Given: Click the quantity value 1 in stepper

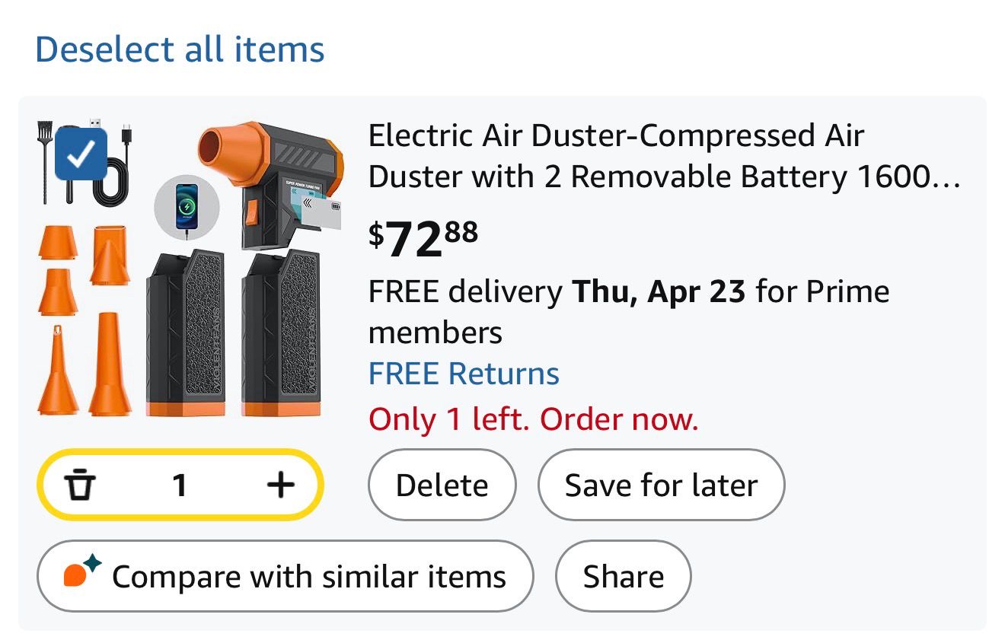Looking at the screenshot, I should (x=180, y=485).
